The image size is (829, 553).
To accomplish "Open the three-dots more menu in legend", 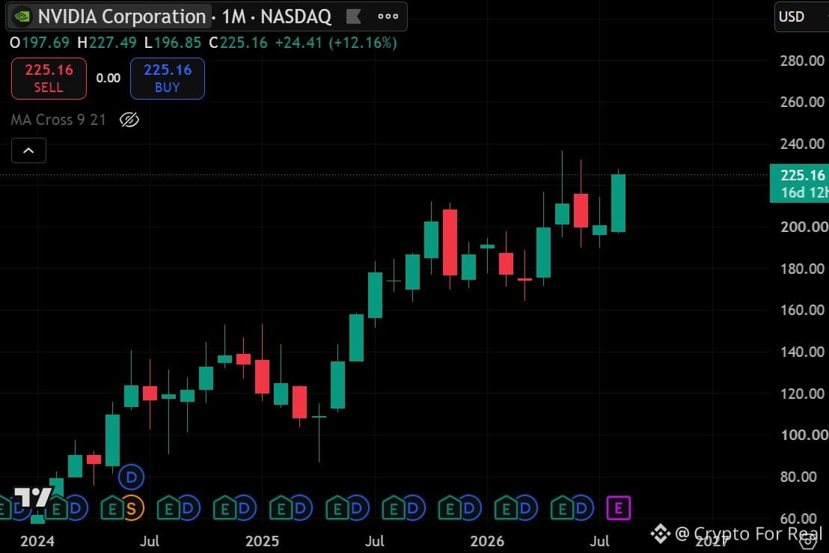I will (x=388, y=16).
